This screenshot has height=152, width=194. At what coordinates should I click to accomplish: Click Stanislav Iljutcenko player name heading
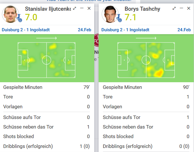48,9
